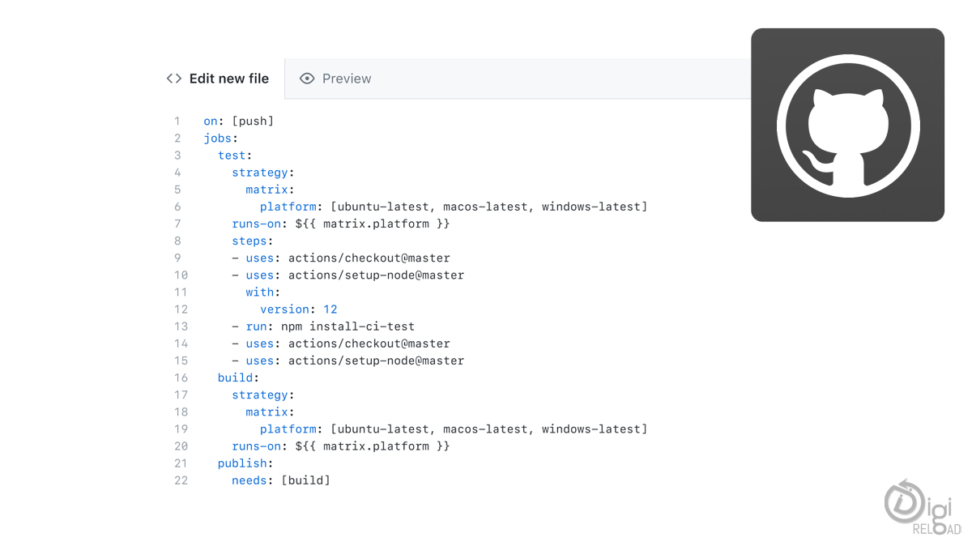This screenshot has height=546, width=972.
Task: Click the eye icon beside Preview
Action: tap(307, 79)
